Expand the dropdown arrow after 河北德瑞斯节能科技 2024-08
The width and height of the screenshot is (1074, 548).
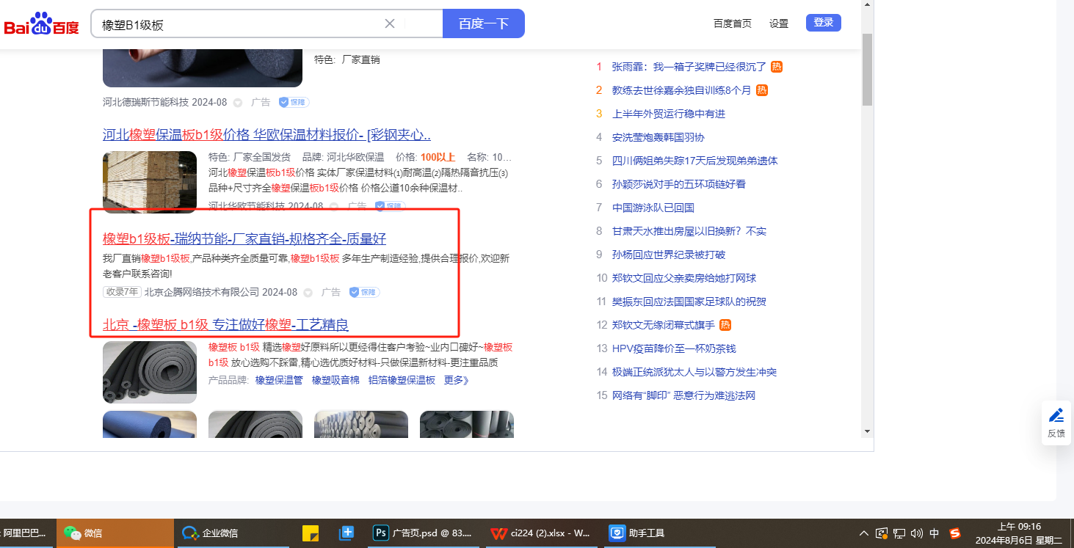pyautogui.click(x=238, y=103)
